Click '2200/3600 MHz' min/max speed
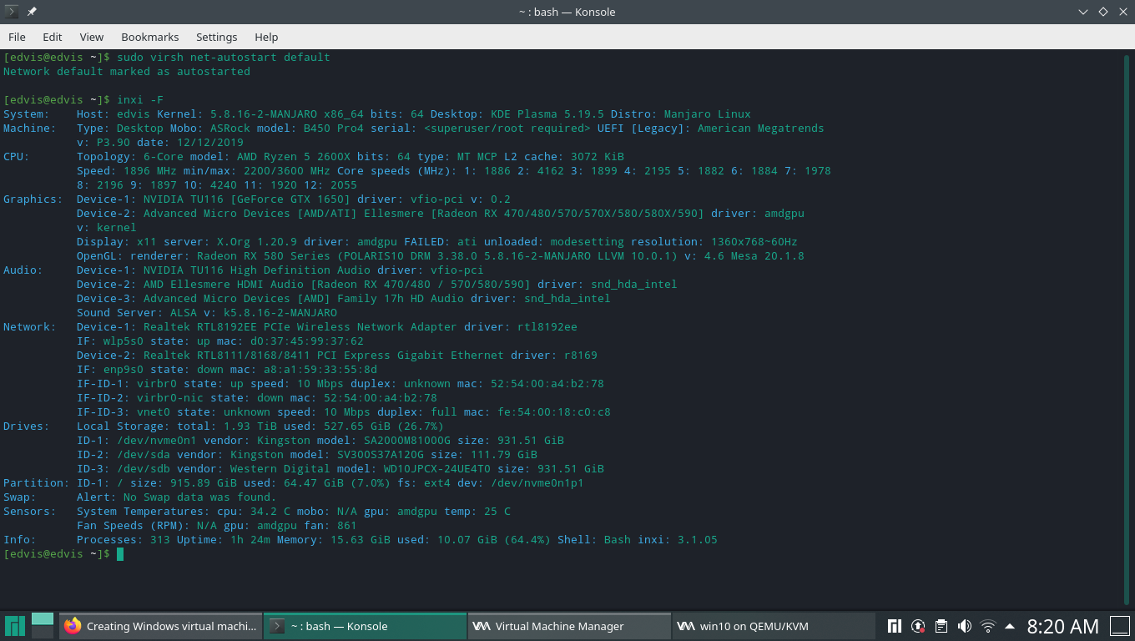This screenshot has width=1135, height=641. click(x=287, y=171)
